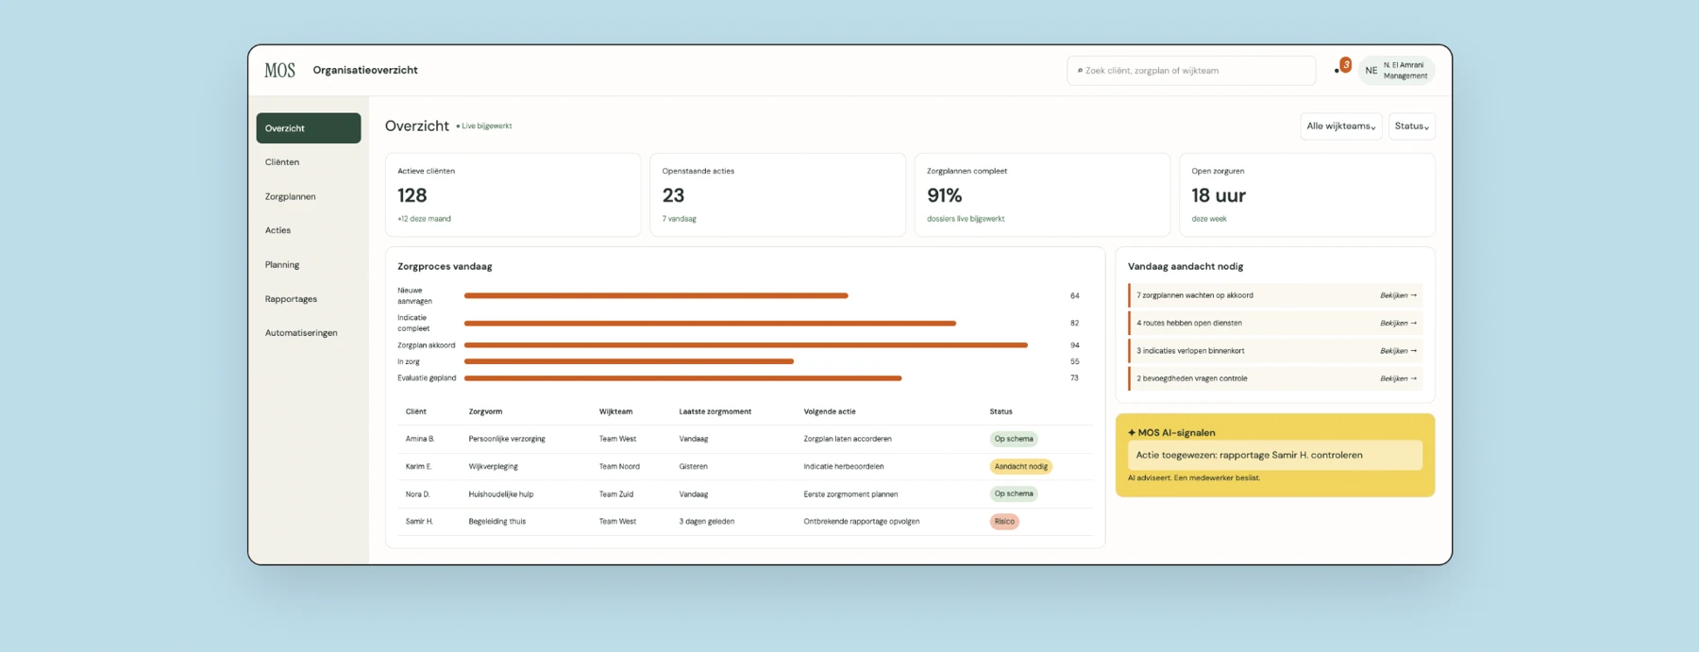Screen dimensions: 1699x652
Task: Click Persoonlijke verzorging cell
Action: pyautogui.click(x=507, y=439)
